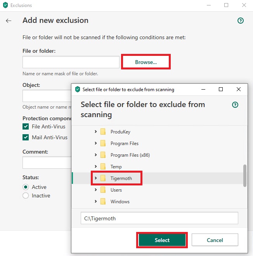Click the Browse... button
253x256 pixels.
coord(146,62)
